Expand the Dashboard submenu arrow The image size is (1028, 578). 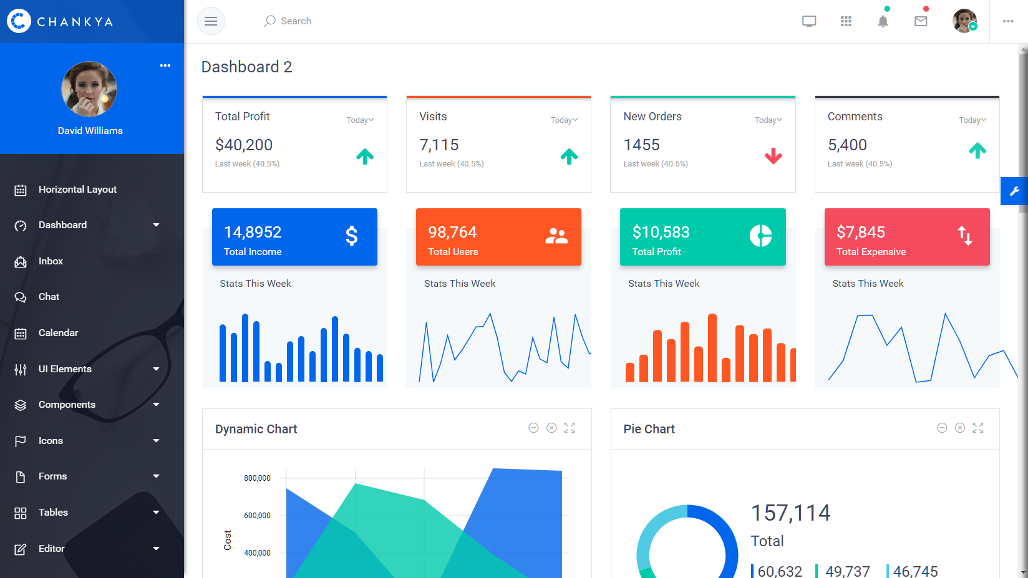[156, 225]
